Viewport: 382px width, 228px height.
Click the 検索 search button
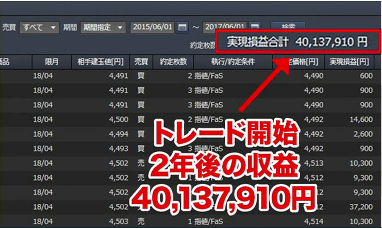pyautogui.click(x=288, y=26)
